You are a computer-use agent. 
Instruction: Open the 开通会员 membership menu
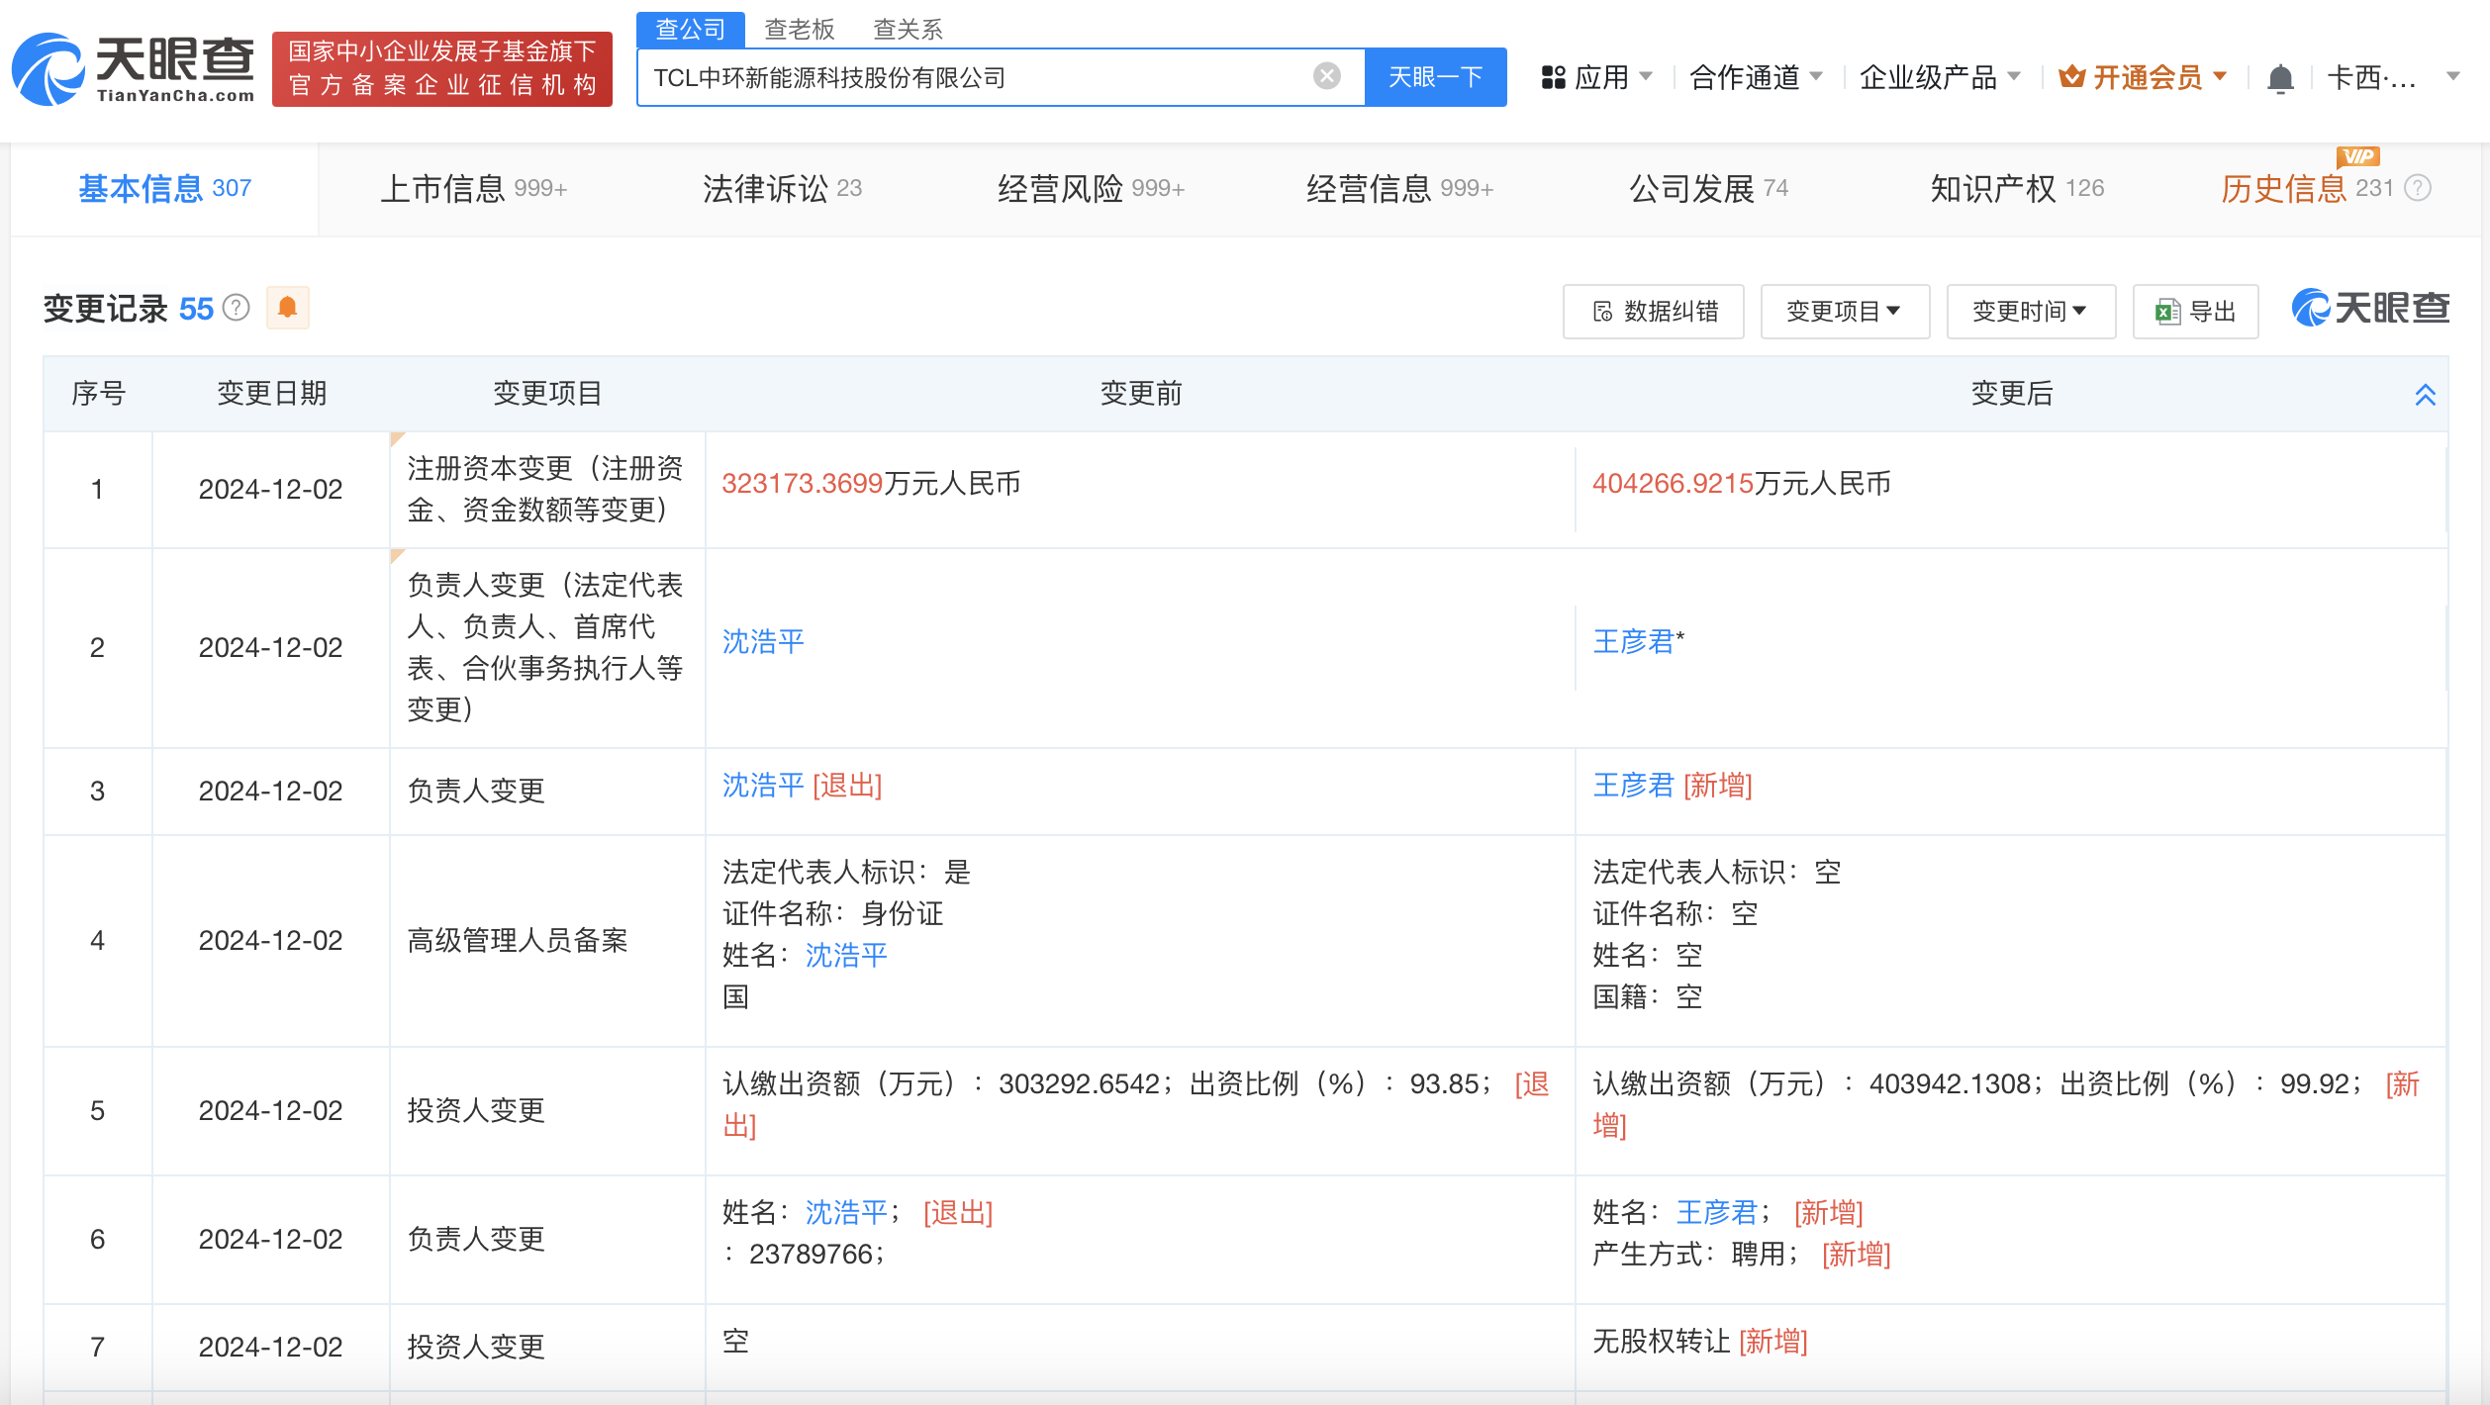point(2143,77)
